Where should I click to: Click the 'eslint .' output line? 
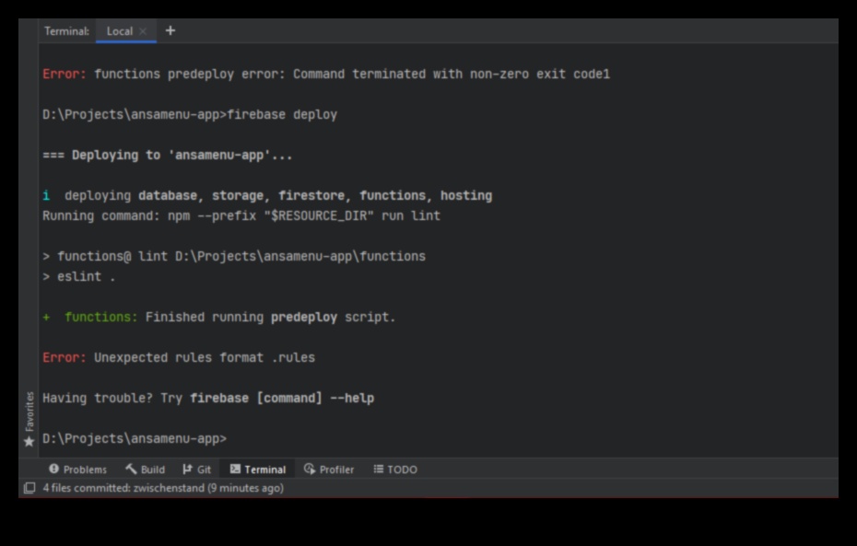[79, 276]
